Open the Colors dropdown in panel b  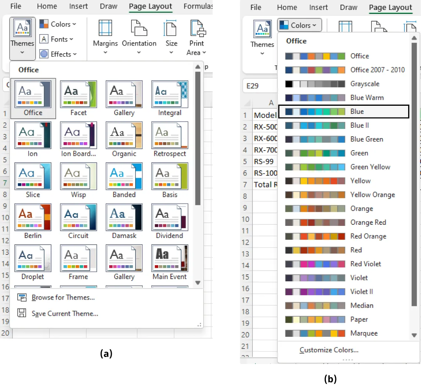tap(299, 25)
